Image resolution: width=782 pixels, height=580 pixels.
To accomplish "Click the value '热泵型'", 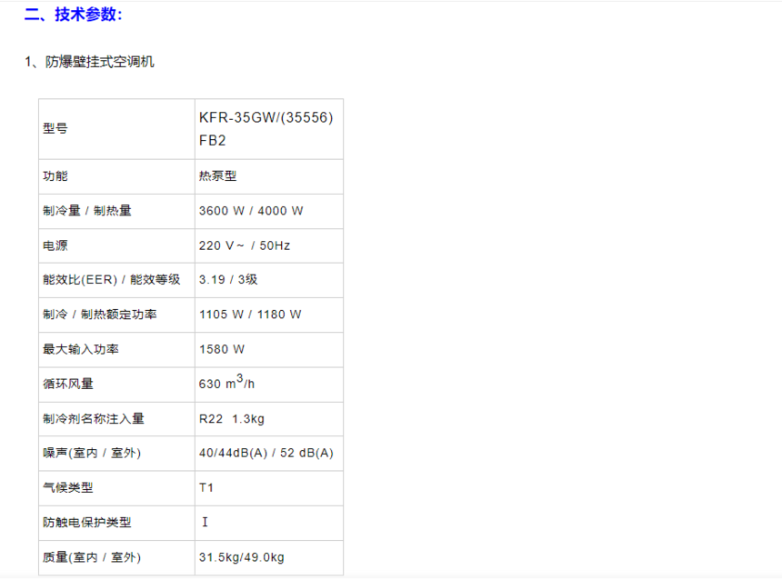I will [217, 176].
